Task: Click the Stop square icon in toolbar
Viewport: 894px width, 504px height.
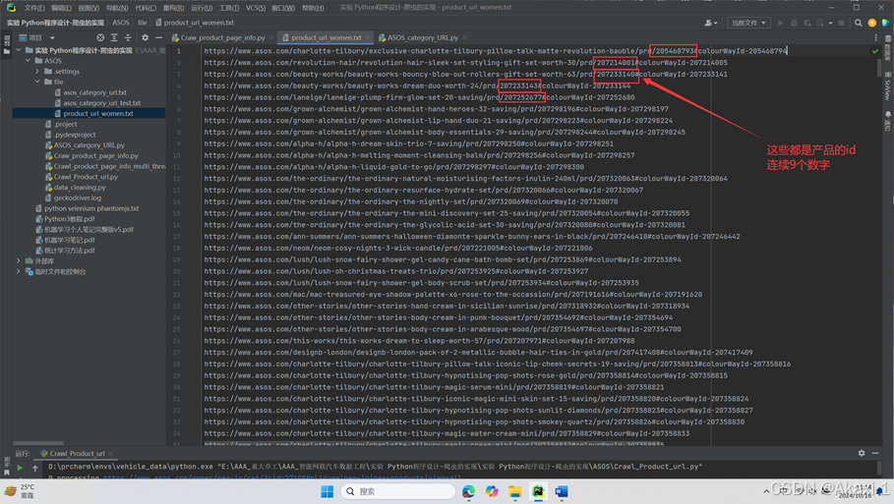Action: [841, 23]
